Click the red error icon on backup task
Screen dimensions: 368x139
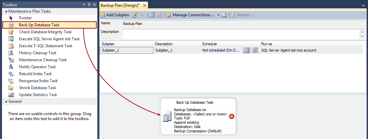coord(231,116)
